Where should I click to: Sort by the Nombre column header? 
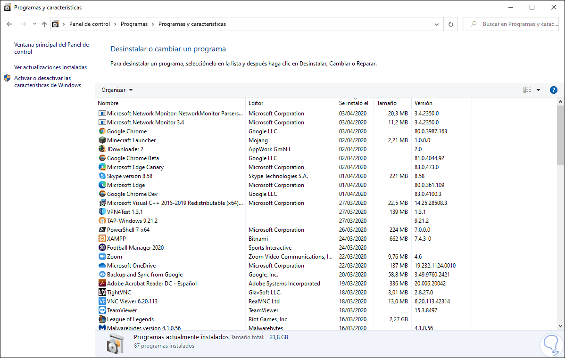pos(171,103)
